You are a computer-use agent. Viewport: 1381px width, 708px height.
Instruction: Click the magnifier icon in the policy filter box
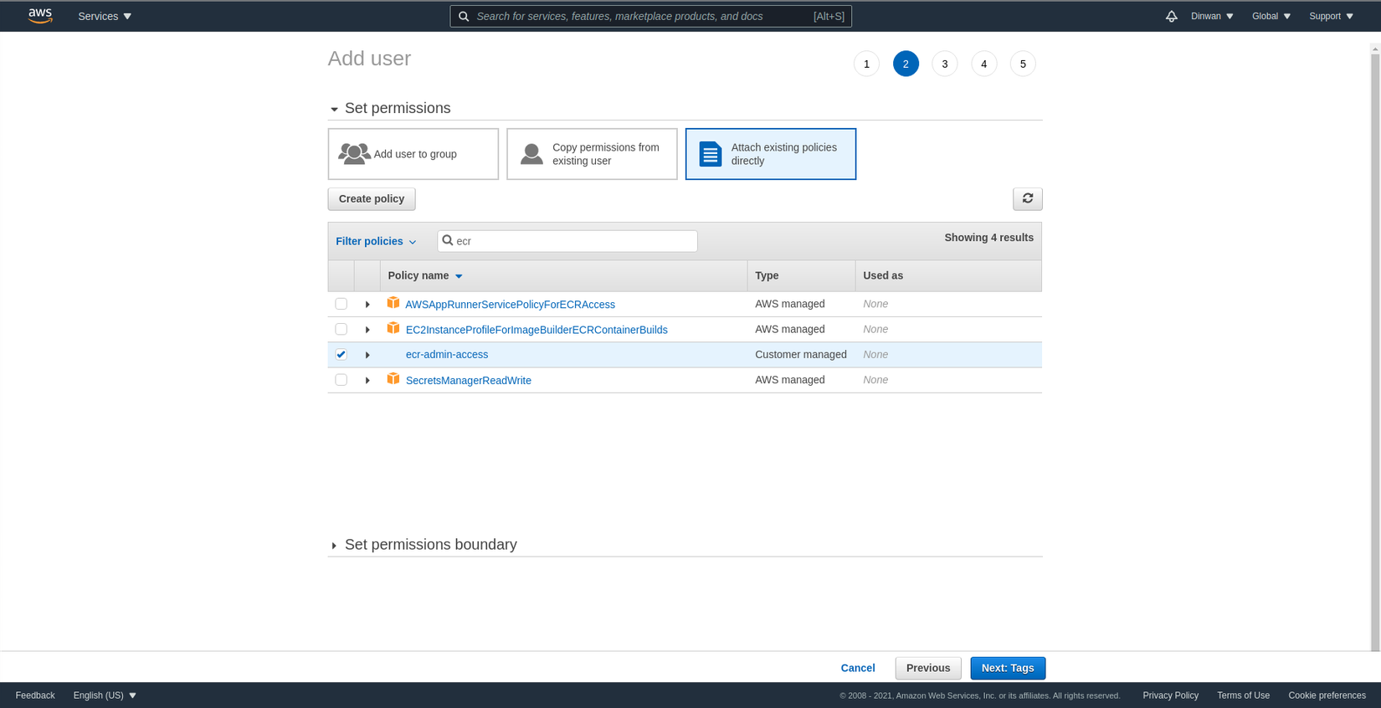[448, 240]
